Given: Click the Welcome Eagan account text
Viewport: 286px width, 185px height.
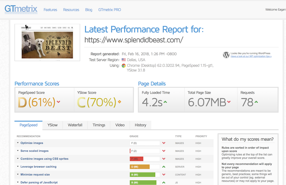Looking at the screenshot, I should (275, 10).
